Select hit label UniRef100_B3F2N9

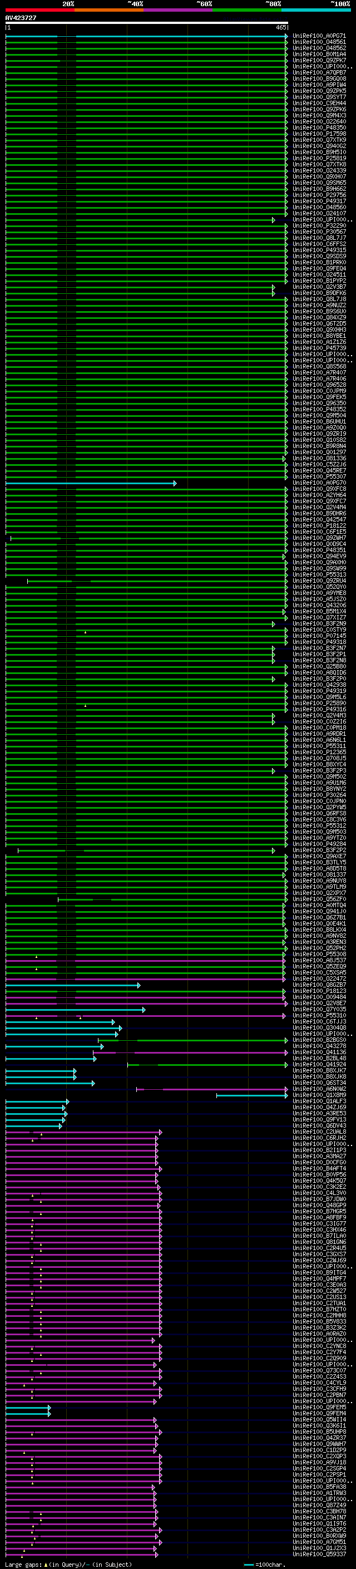[x=319, y=624]
